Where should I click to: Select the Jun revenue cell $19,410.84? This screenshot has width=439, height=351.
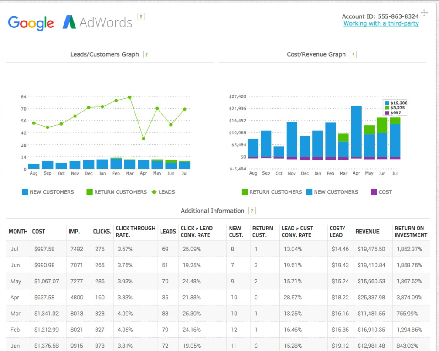tap(371, 265)
